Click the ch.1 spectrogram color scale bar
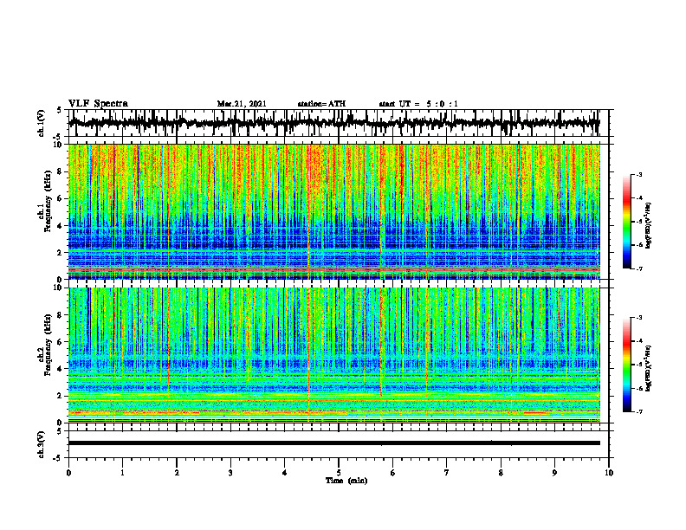Image resolution: width=686 pixels, height=530 pixels. pos(627,222)
